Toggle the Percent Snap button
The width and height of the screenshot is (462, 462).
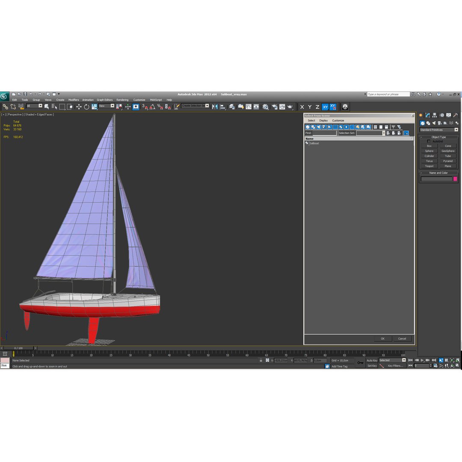pyautogui.click(x=160, y=107)
